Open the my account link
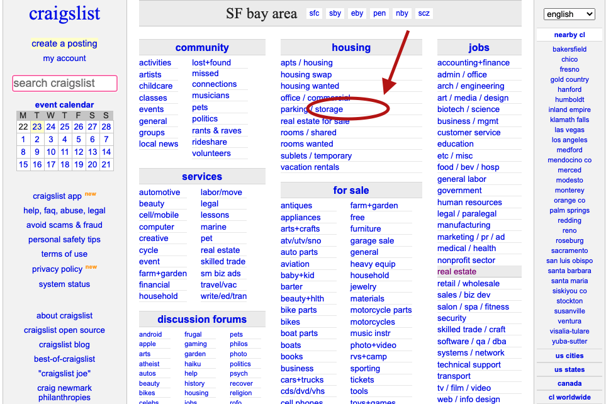 point(64,58)
